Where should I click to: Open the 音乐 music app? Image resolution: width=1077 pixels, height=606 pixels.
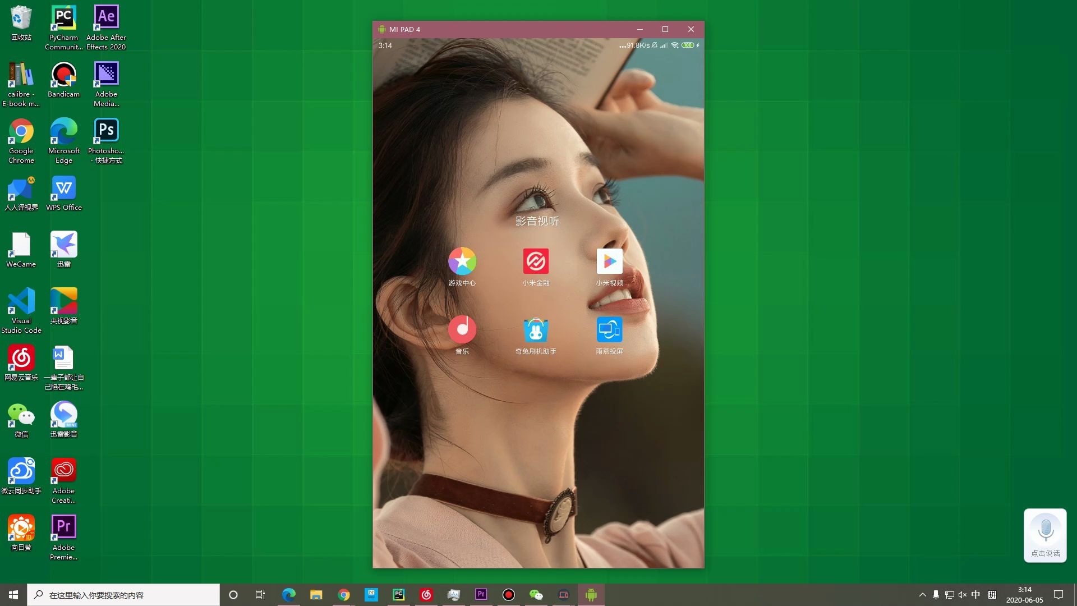coord(462,329)
